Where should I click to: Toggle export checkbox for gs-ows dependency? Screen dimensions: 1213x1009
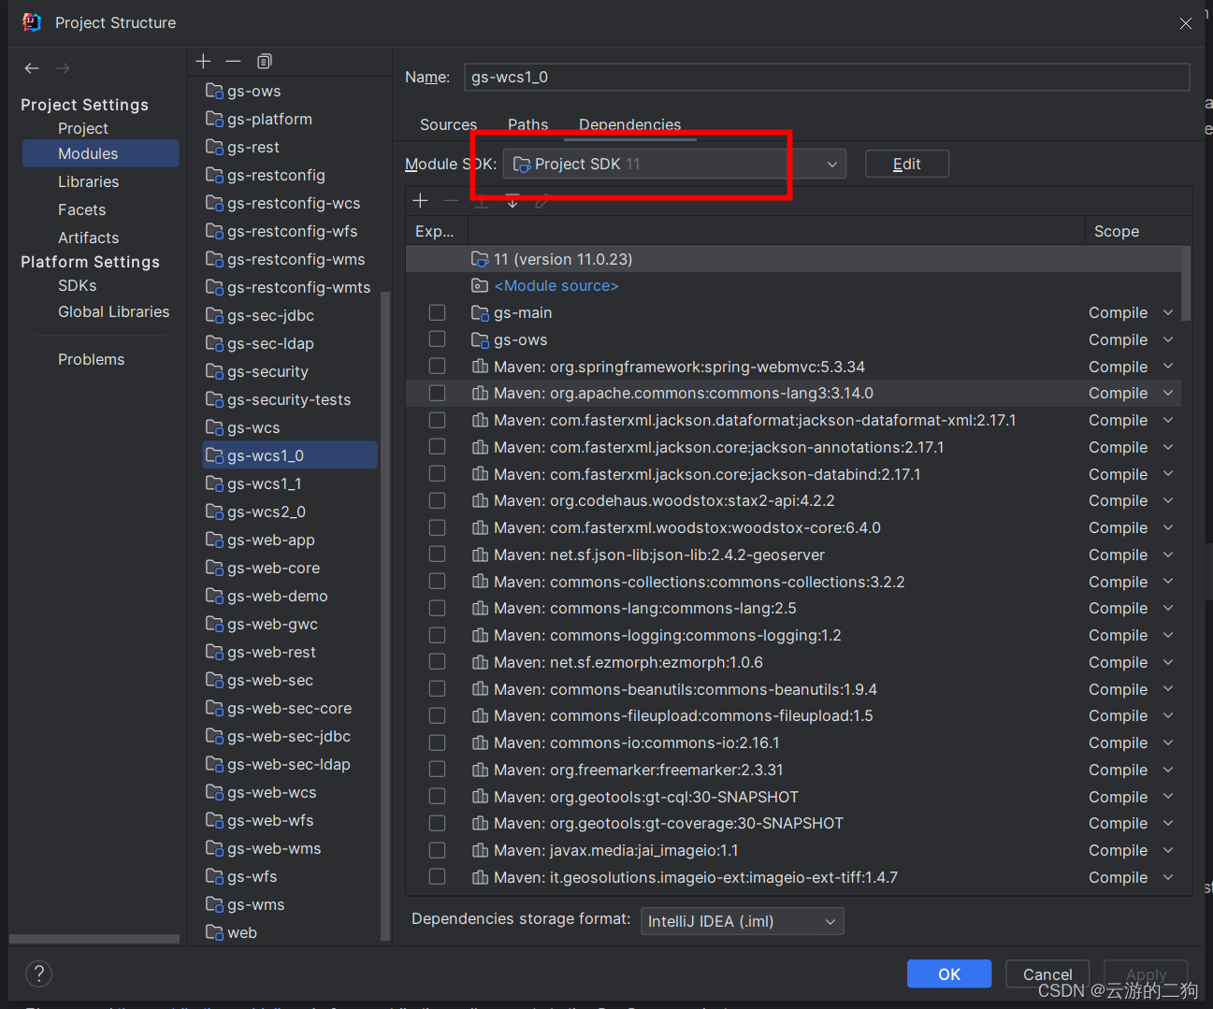point(437,339)
